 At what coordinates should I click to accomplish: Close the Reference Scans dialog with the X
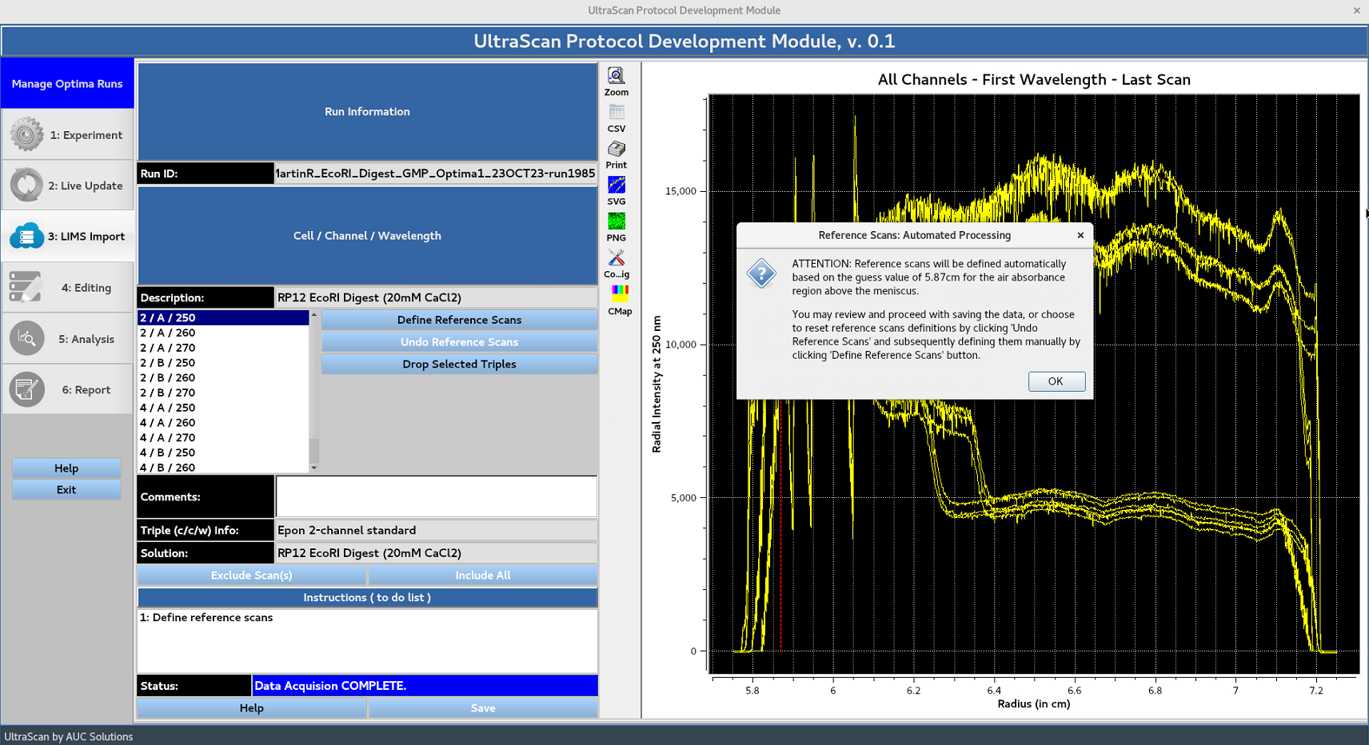point(1080,235)
